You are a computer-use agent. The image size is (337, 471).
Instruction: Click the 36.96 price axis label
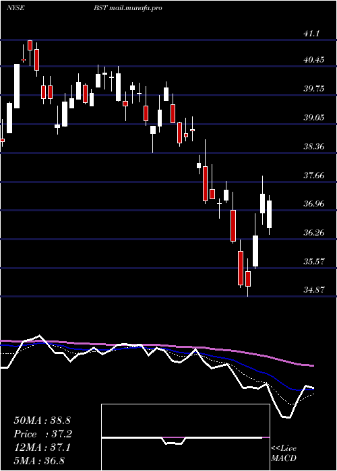pyautogui.click(x=313, y=204)
